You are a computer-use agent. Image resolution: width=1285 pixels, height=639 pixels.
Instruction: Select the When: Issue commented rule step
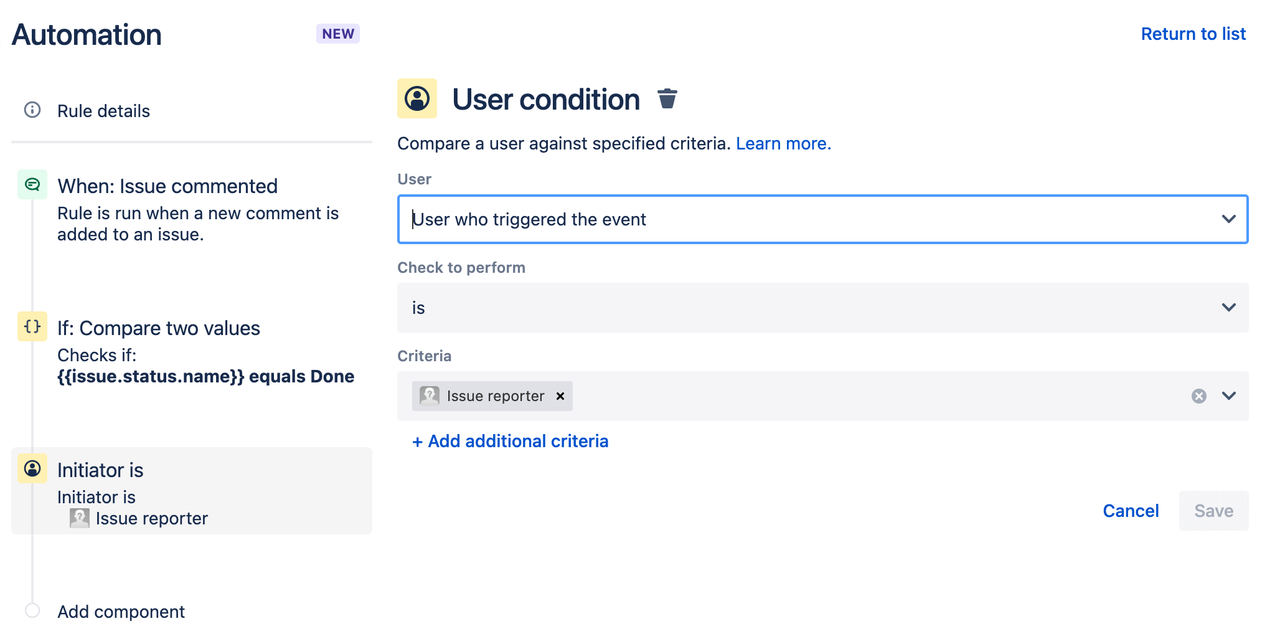[x=167, y=186]
